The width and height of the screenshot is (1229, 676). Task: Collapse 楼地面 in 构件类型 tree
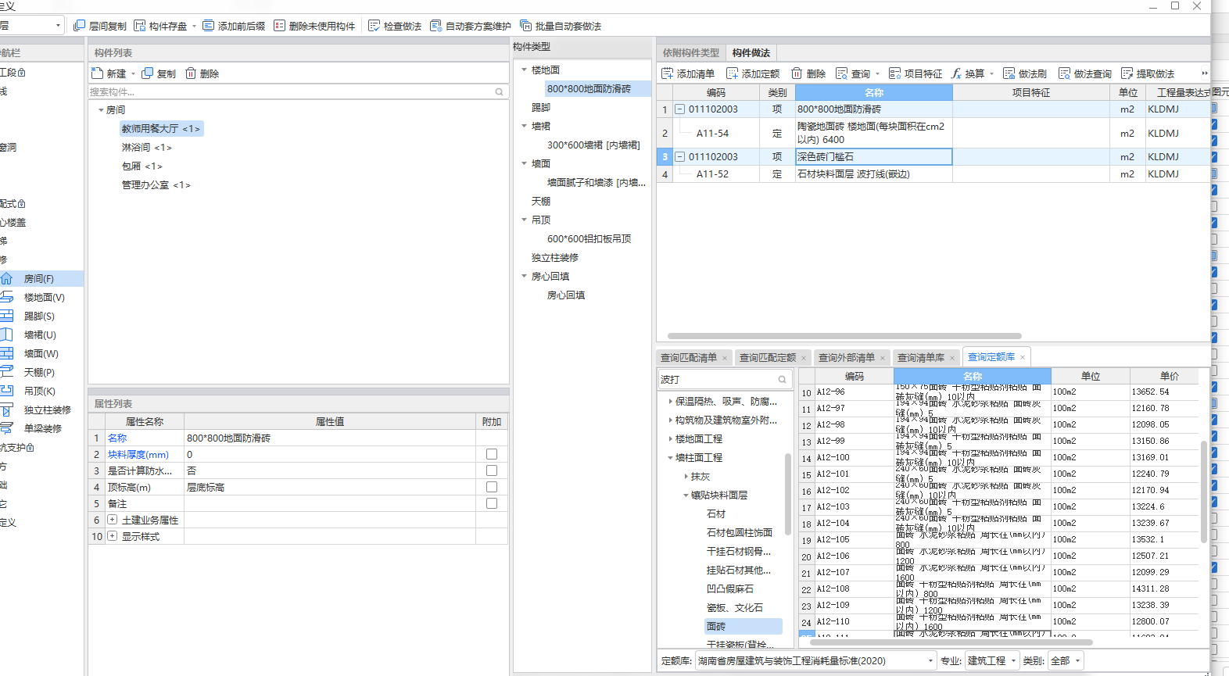(525, 70)
